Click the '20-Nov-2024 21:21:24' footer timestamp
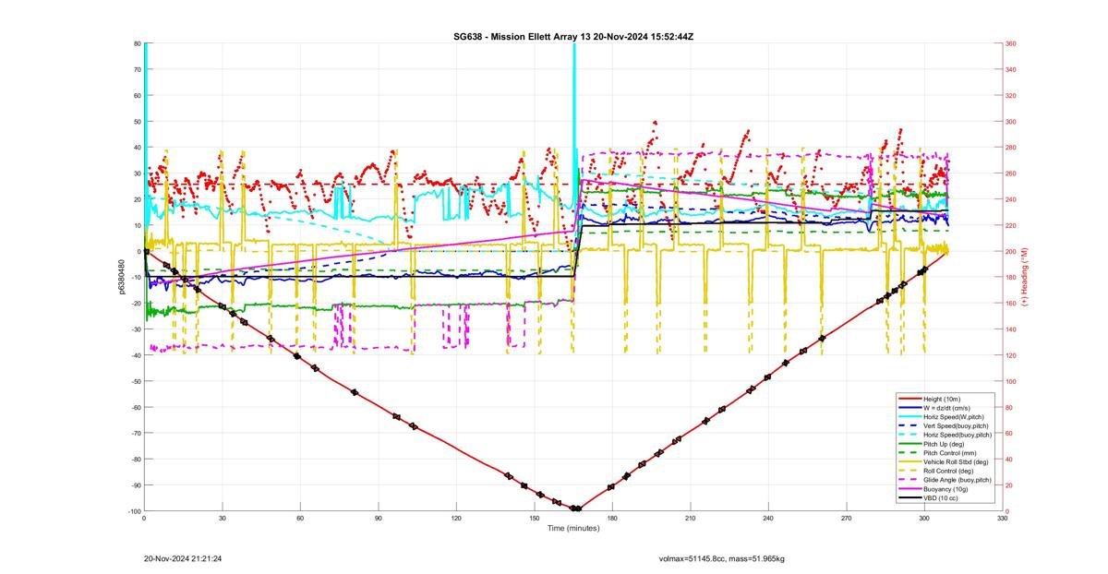Screen dimensions: 1108x574 (183, 558)
